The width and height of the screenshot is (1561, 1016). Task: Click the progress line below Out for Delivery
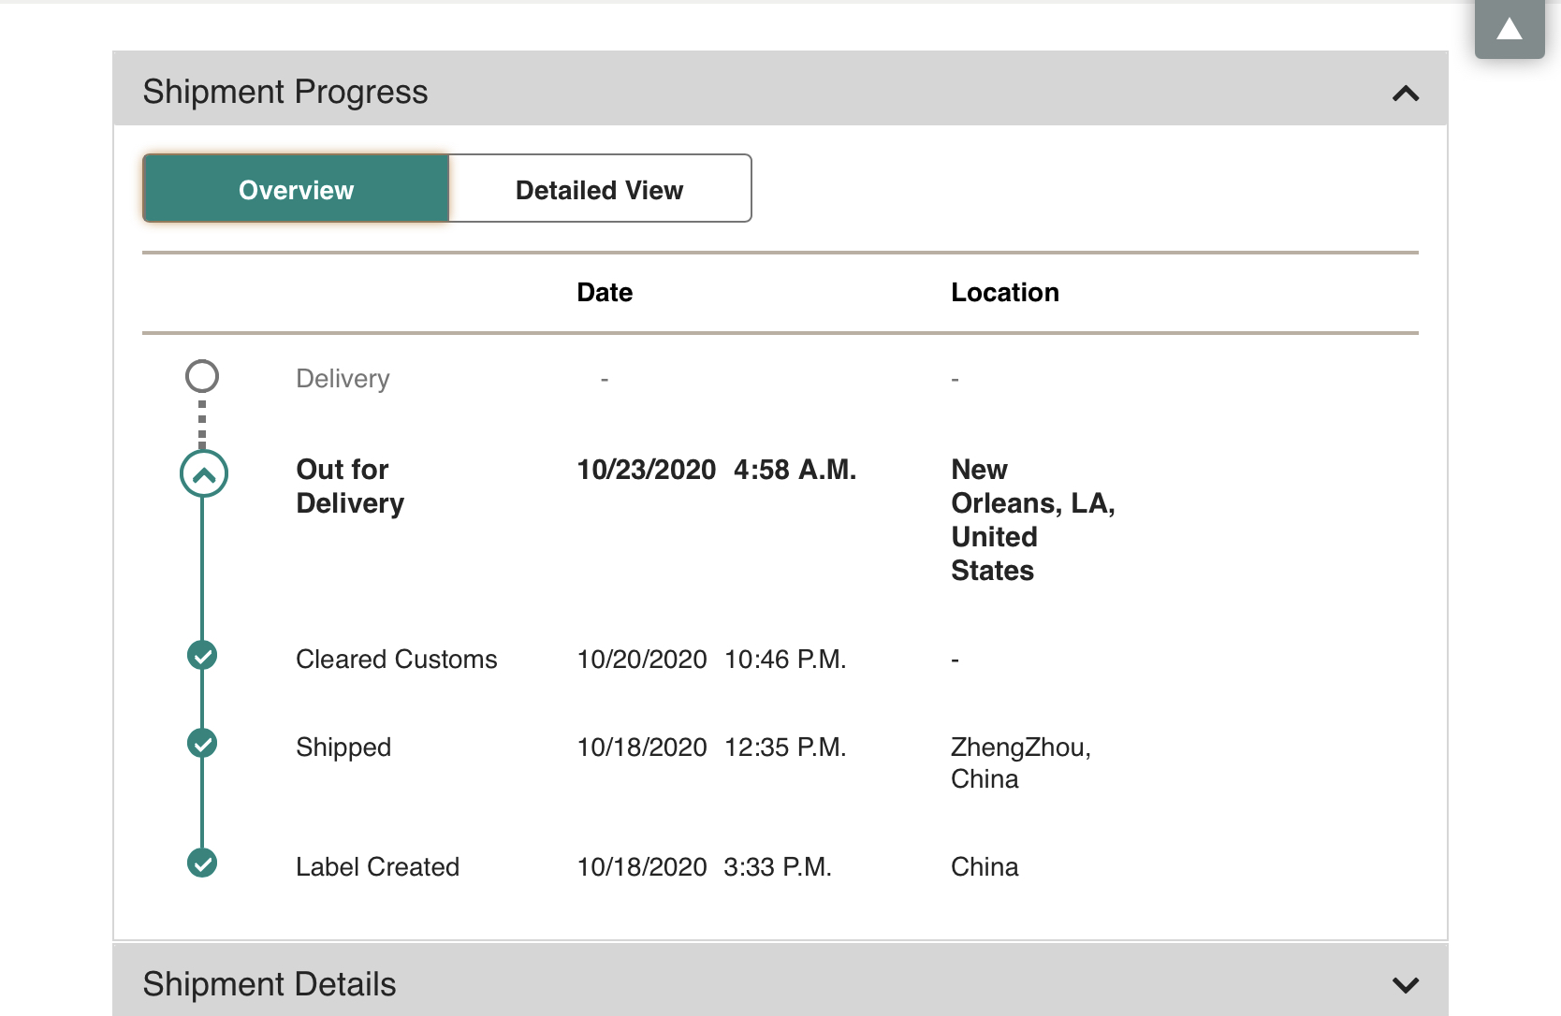click(202, 569)
